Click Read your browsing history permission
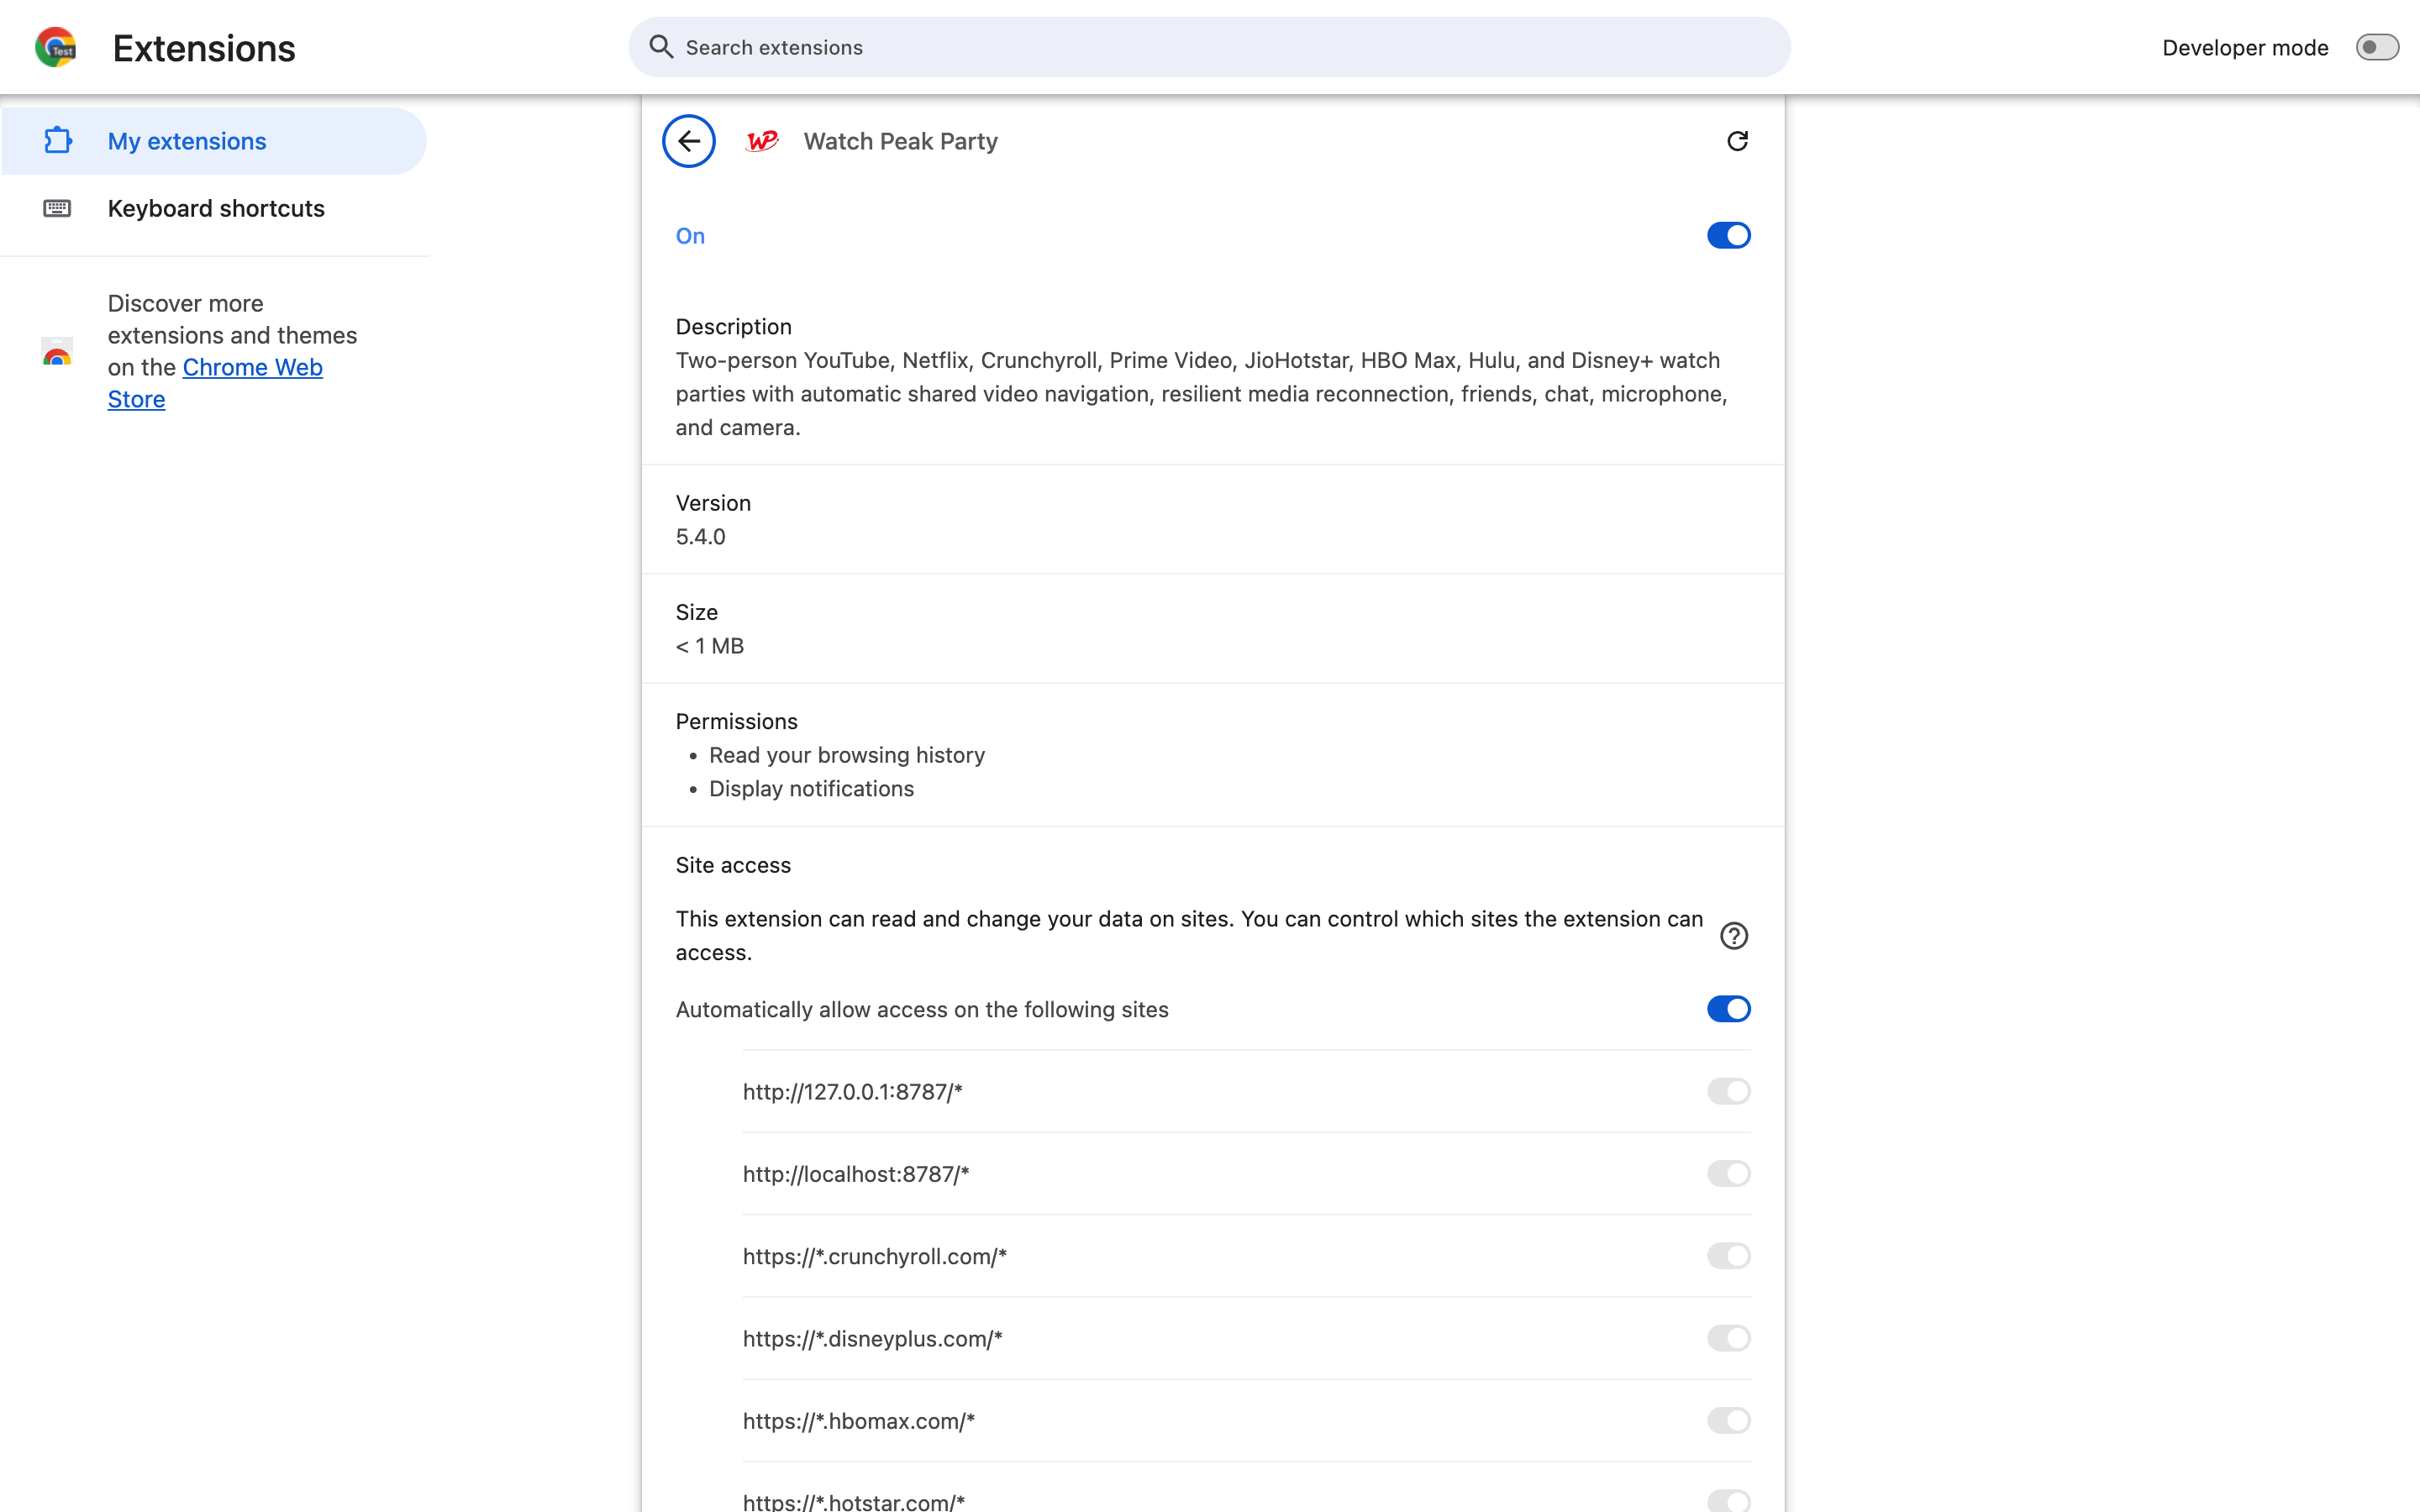 coord(847,755)
